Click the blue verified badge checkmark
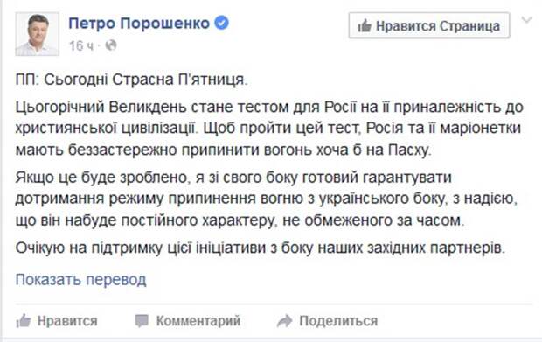542x342 pixels. [x=221, y=23]
